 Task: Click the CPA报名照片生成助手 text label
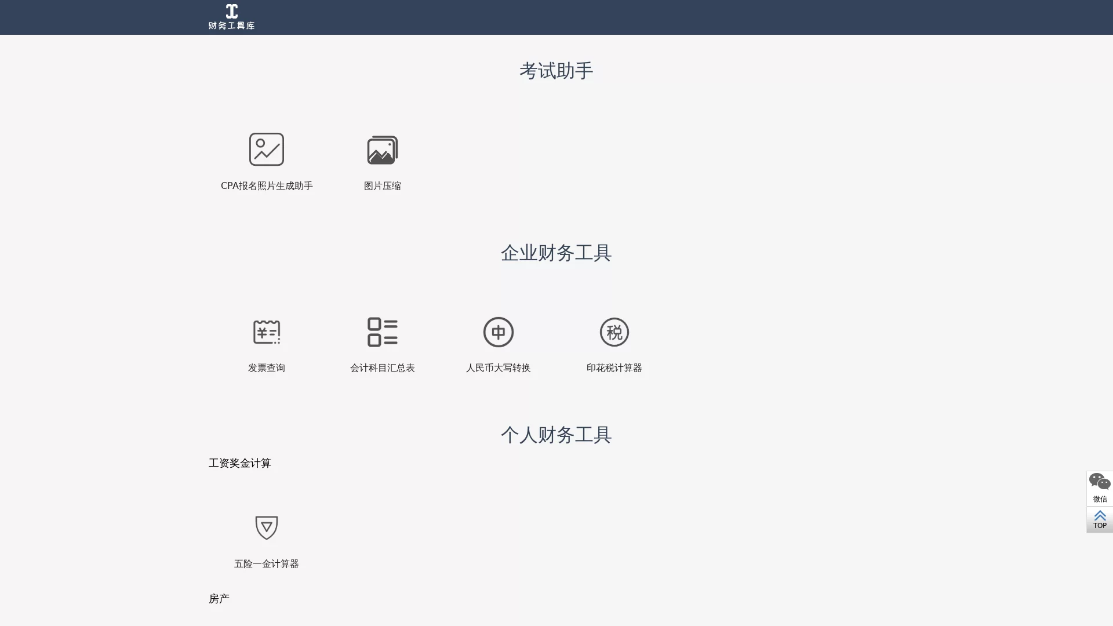click(266, 185)
